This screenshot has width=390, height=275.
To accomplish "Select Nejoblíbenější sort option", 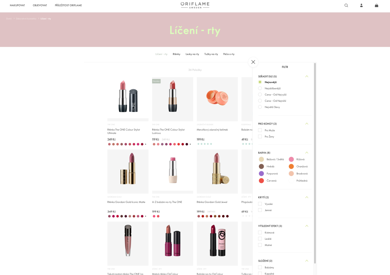I will pos(260,88).
